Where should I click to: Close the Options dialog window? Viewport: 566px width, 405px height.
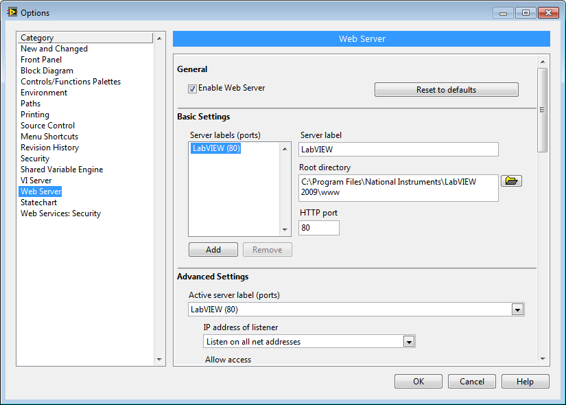click(x=548, y=13)
